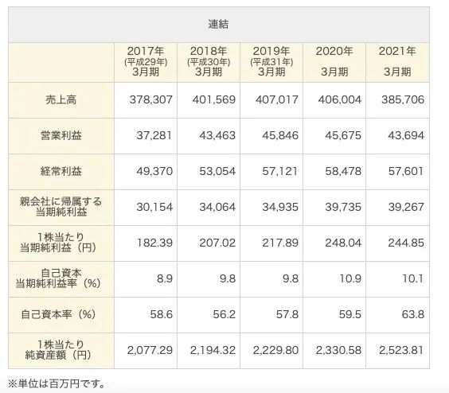The image size is (449, 393).
Task: Click the 経常利益 row label
Action: pos(61,172)
